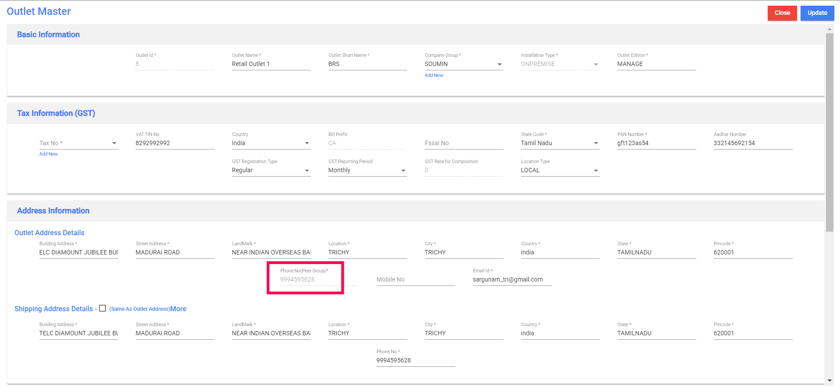The height and width of the screenshot is (386, 840).
Task: Tick the Same As Outlet Address checkbox
Action: (x=102, y=308)
